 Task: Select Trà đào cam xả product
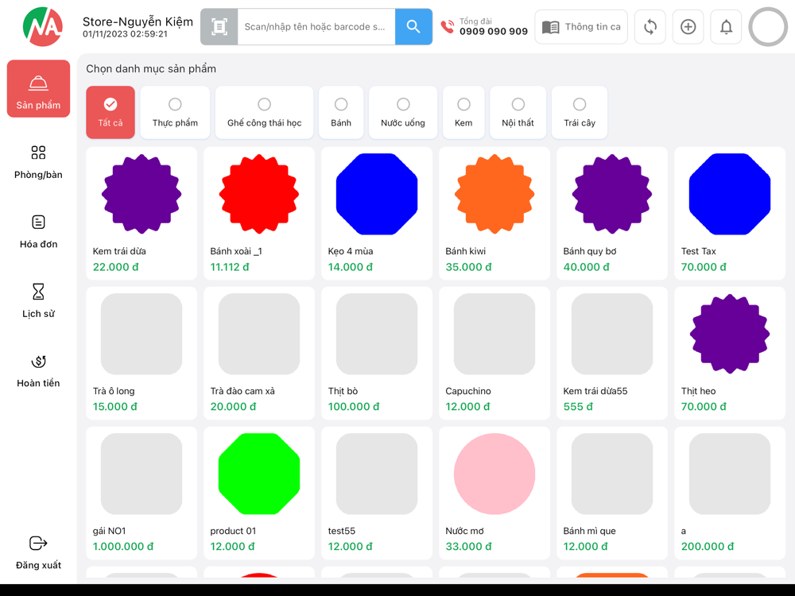259,354
